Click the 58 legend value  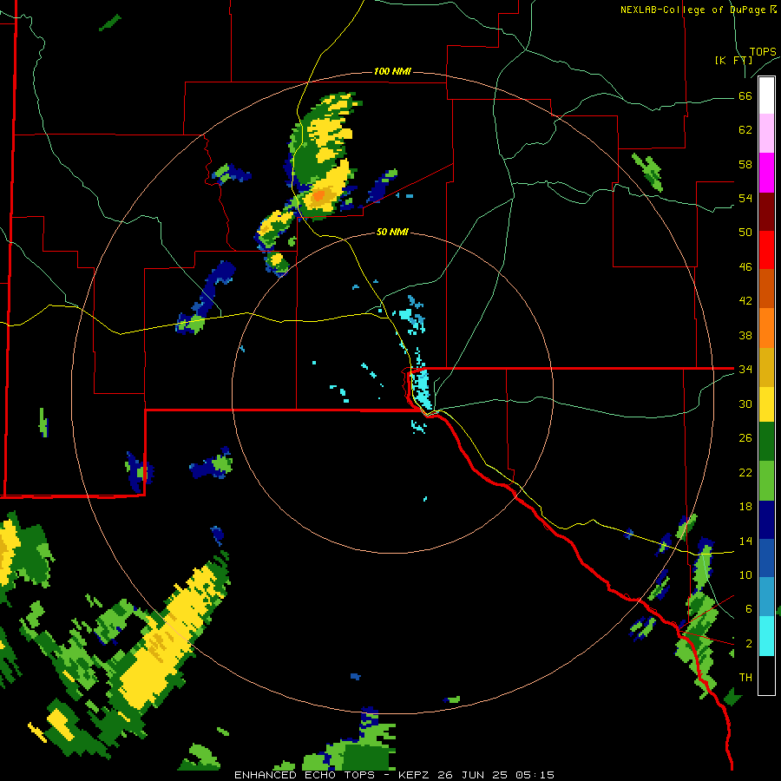(x=745, y=164)
